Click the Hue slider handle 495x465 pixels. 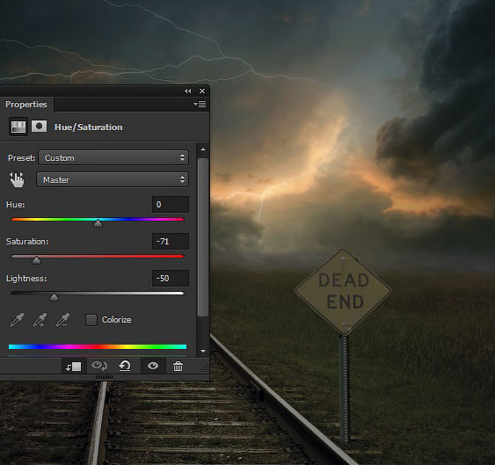coord(98,223)
